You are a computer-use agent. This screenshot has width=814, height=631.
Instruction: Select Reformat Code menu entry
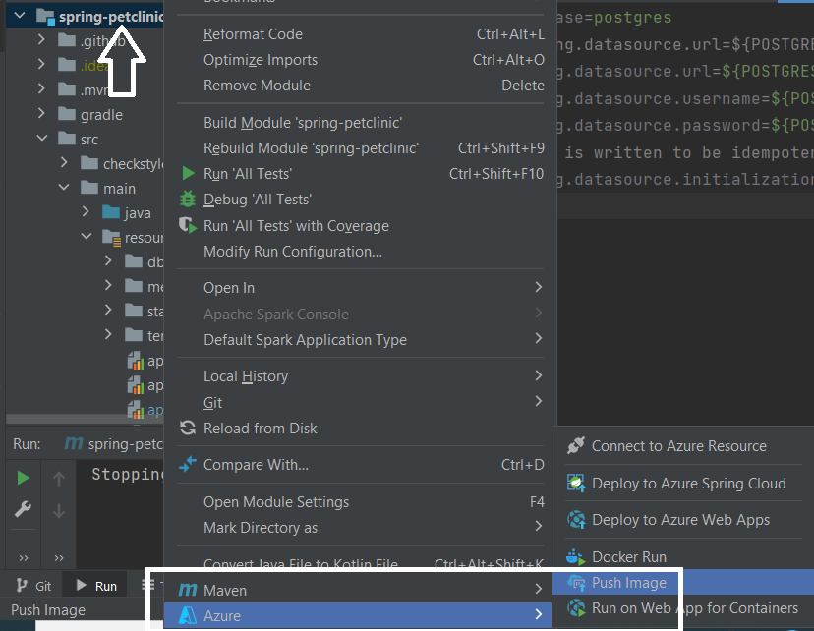click(361, 34)
